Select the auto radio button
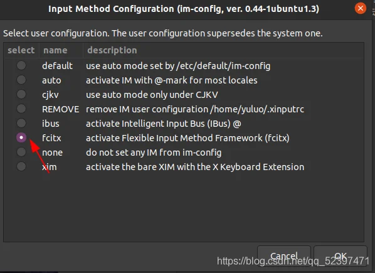375x273 pixels. [21, 80]
